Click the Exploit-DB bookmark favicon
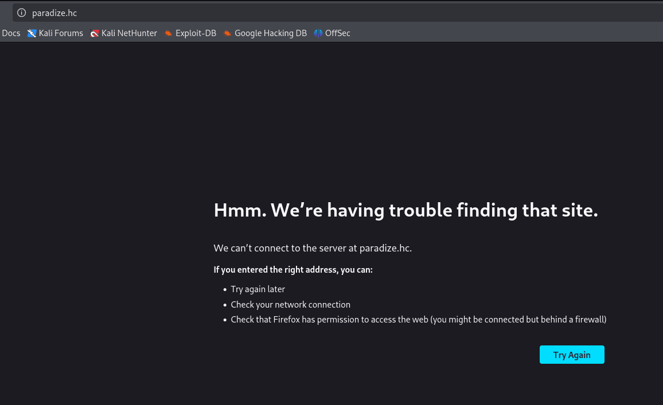The image size is (663, 405). point(168,33)
